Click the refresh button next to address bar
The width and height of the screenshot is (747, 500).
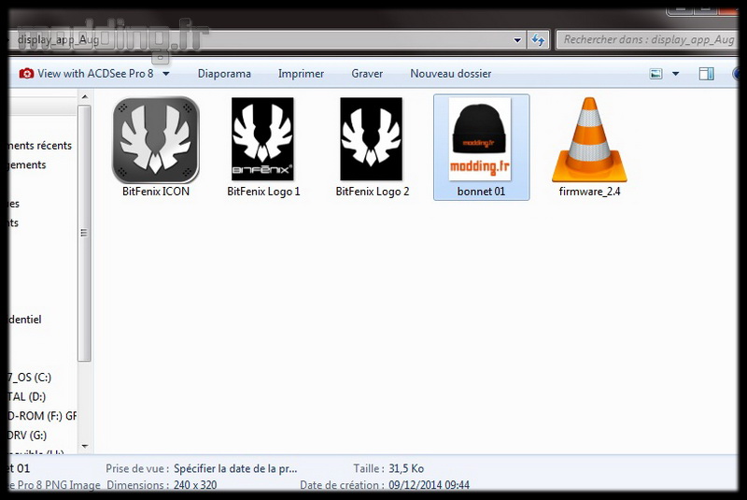(x=539, y=40)
